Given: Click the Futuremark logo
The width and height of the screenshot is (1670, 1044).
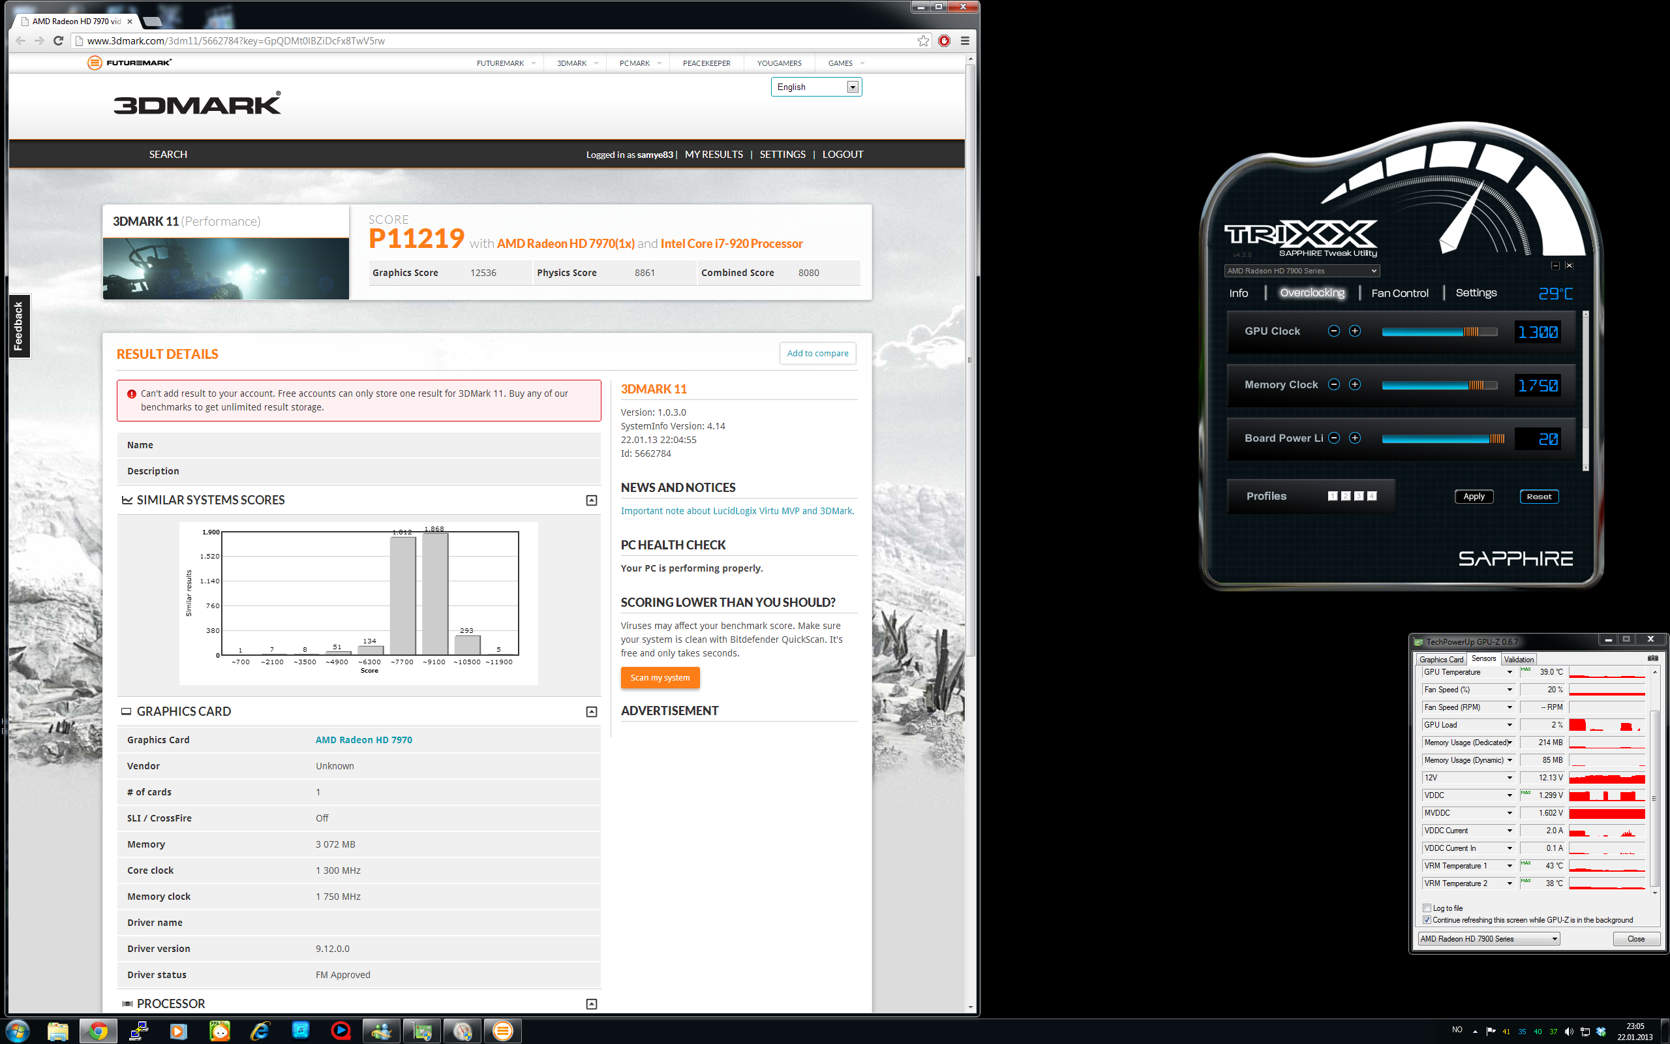Looking at the screenshot, I should coord(129,63).
